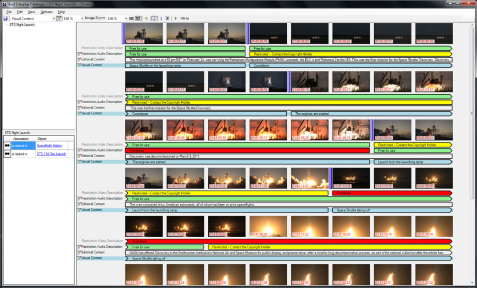This screenshot has width=477, height=288.
Task: Select the red Prohibited segment in the third strata row
Action: pos(247,150)
